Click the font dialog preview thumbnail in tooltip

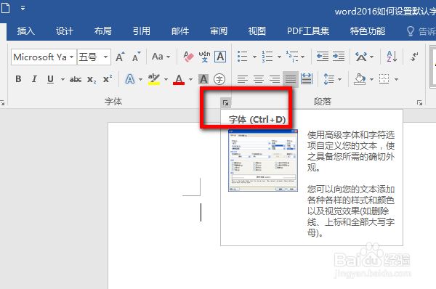[263, 160]
